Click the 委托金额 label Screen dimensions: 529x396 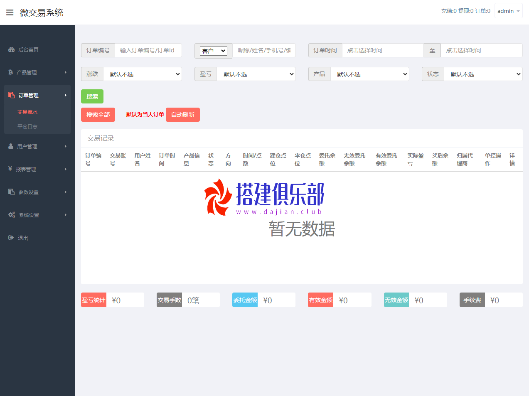click(245, 300)
